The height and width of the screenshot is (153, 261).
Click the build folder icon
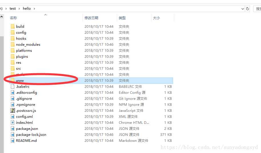(x=13, y=26)
